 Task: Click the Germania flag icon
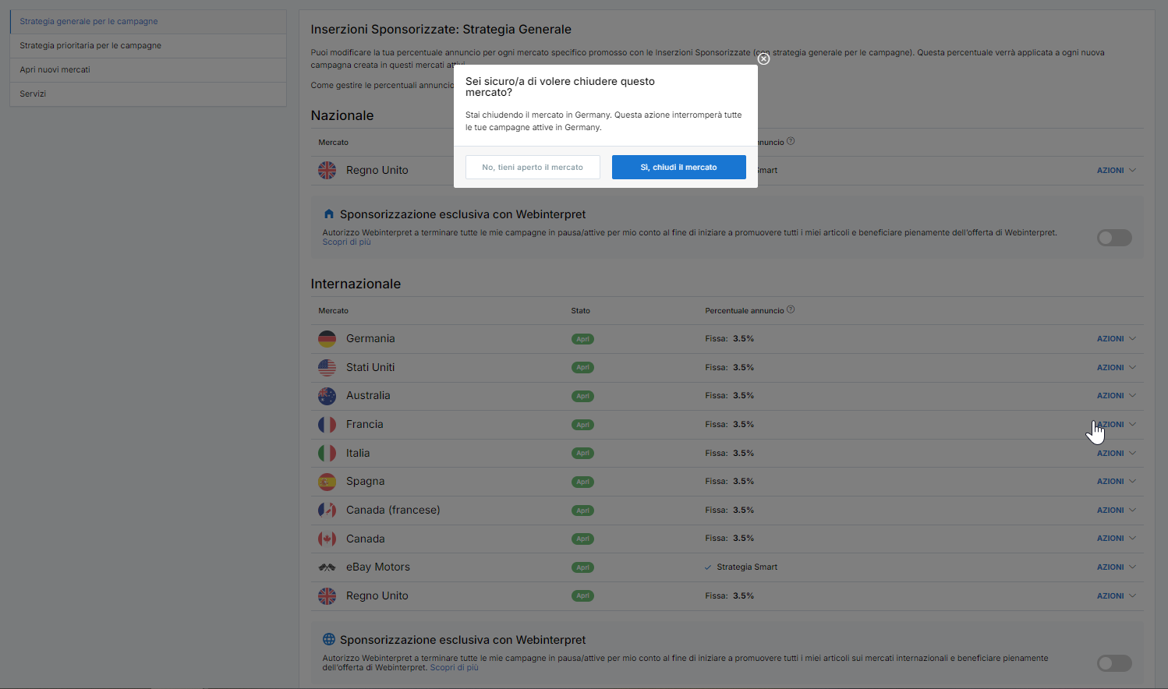pyautogui.click(x=327, y=339)
